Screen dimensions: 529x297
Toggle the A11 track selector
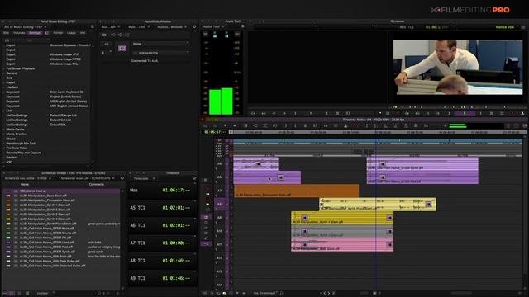point(219,244)
